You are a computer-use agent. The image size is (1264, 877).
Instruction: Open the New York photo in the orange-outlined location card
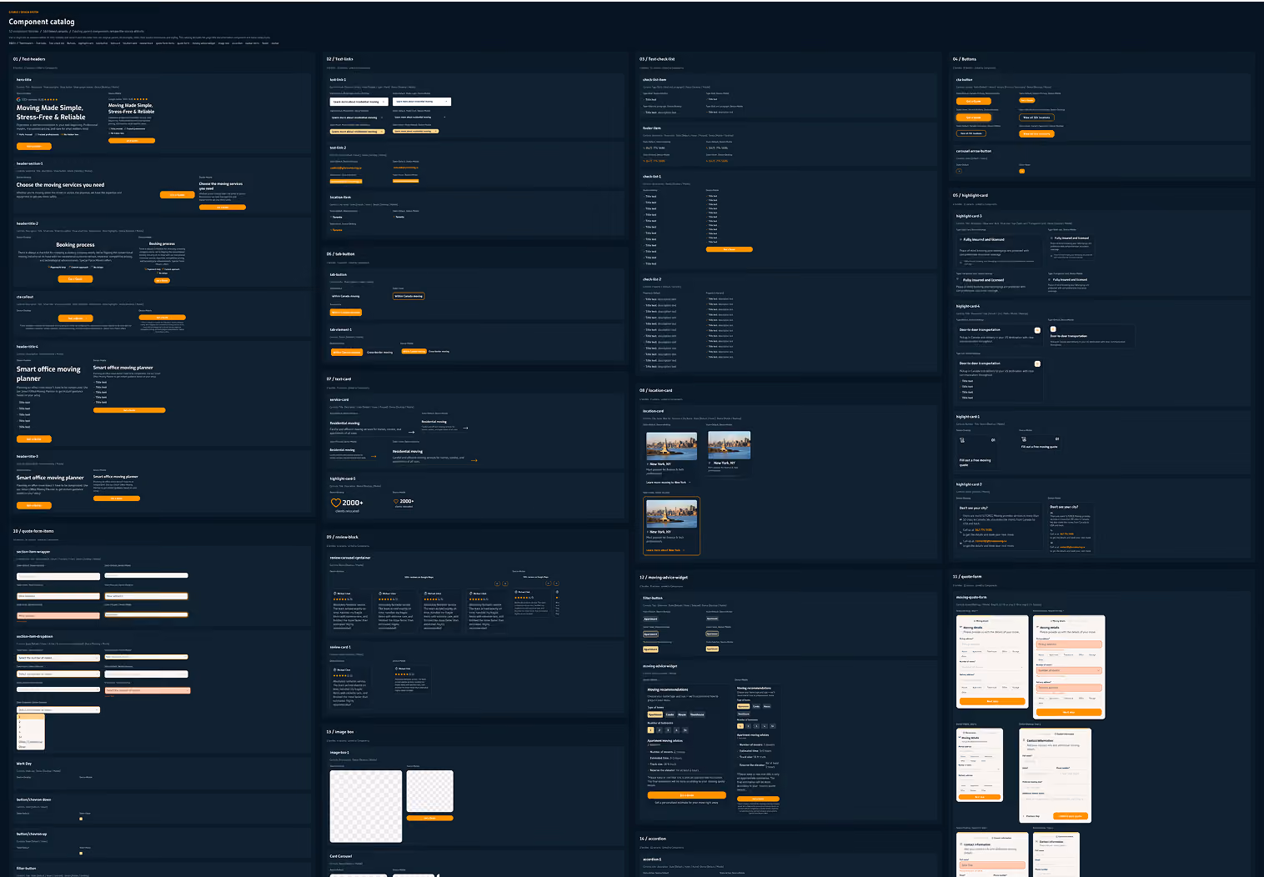click(x=671, y=514)
